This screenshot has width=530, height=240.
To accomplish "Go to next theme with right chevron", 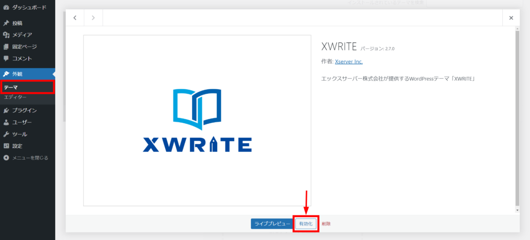I will pos(93,18).
